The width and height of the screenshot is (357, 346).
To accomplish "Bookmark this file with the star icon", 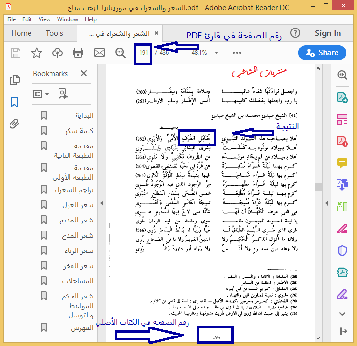I will [x=37, y=53].
